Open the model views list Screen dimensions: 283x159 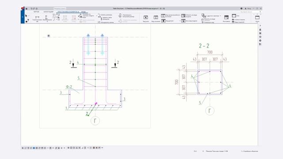tap(238, 22)
